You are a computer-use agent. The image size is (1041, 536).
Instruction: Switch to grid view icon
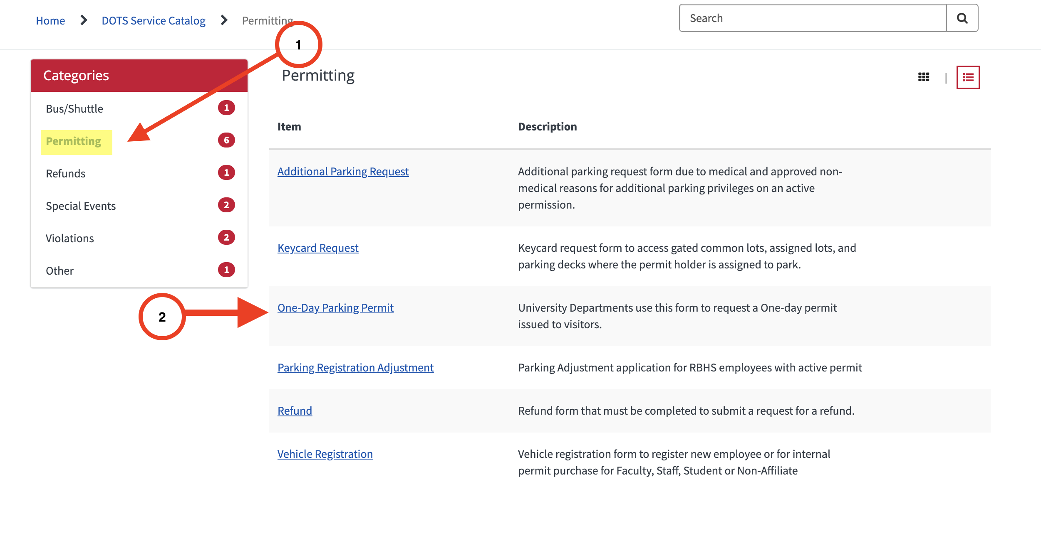click(x=924, y=77)
